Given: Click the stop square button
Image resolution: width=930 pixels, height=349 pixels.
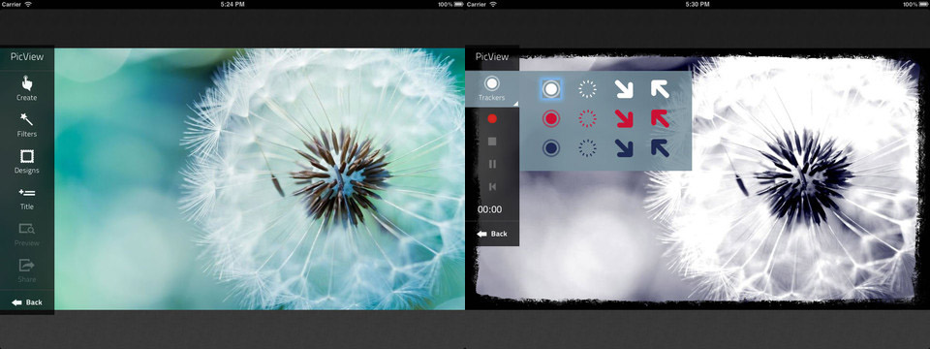Looking at the screenshot, I should coord(492,142).
